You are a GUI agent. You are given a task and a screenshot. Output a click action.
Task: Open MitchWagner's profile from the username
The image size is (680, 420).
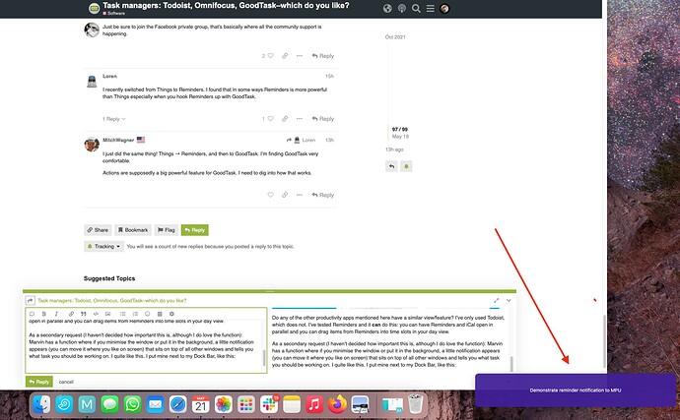coord(118,140)
